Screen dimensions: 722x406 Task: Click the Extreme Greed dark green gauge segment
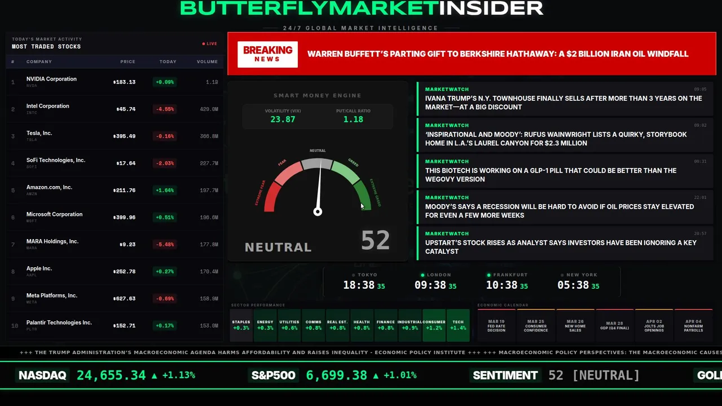coord(363,196)
